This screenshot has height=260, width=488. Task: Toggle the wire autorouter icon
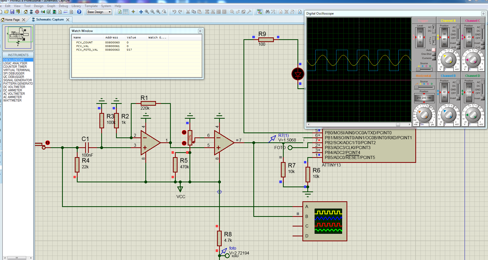point(260,12)
